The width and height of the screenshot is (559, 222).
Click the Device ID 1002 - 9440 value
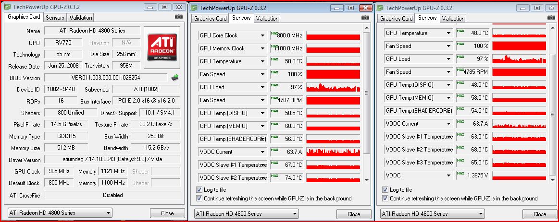point(62,89)
